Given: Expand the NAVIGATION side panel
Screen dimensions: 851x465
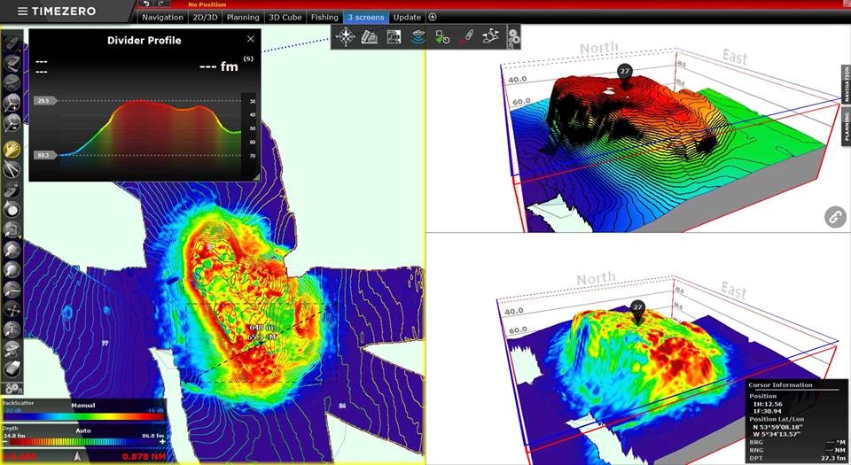Looking at the screenshot, I should [845, 87].
